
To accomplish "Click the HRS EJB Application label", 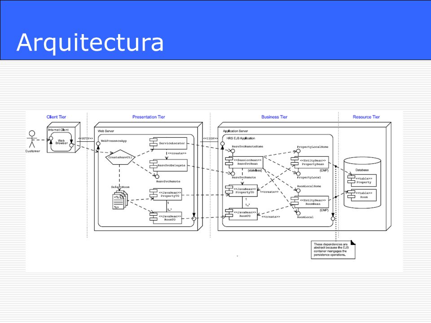I will tap(241, 138).
